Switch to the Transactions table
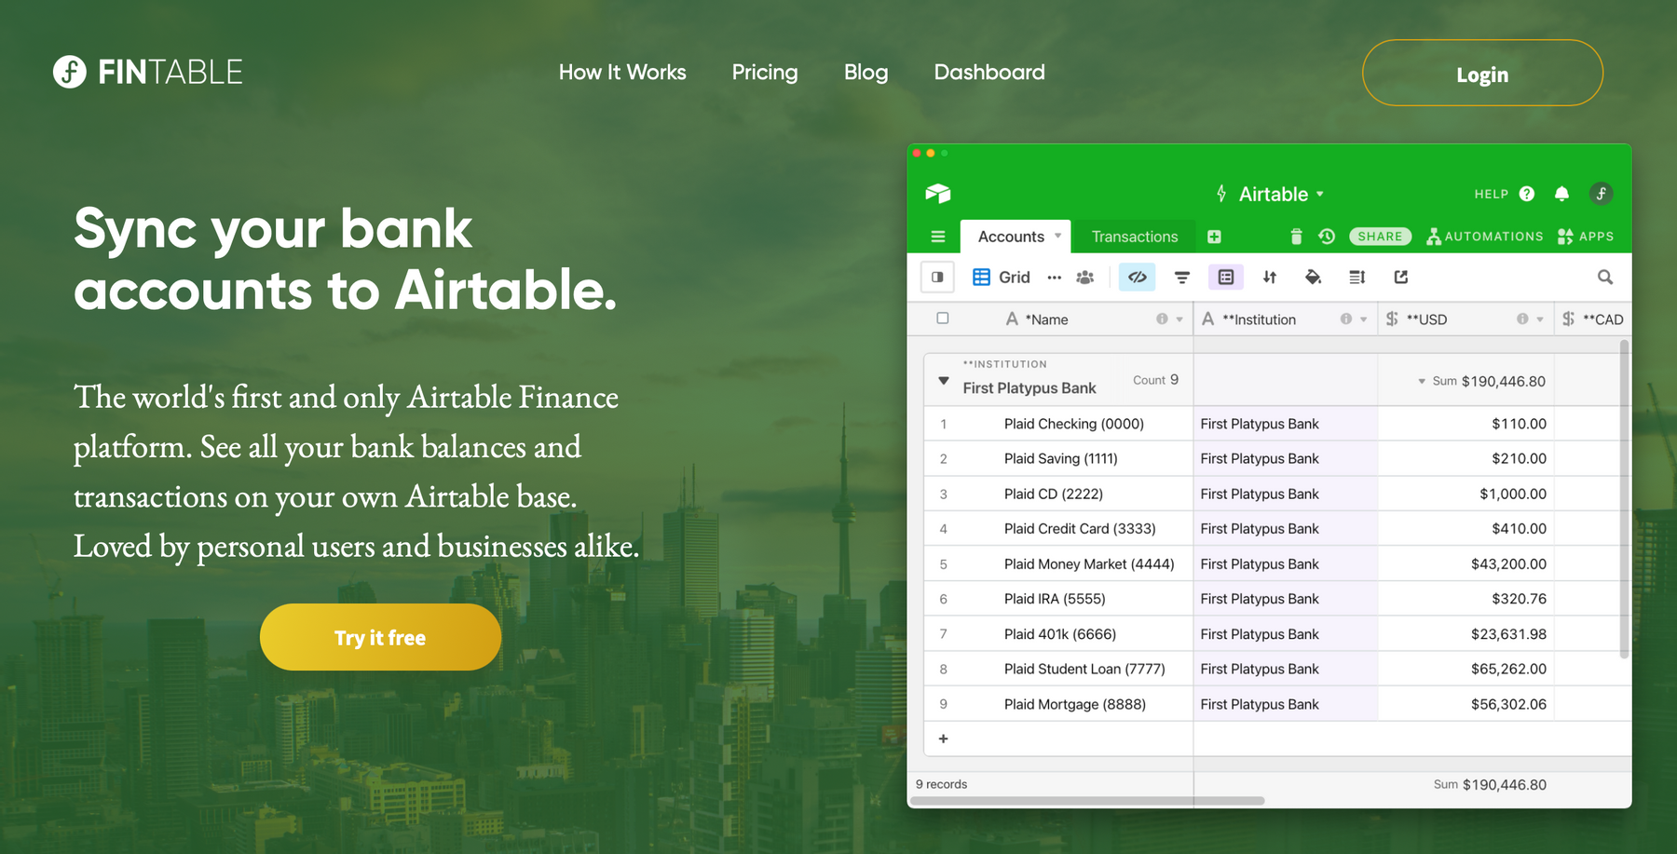 [1135, 236]
